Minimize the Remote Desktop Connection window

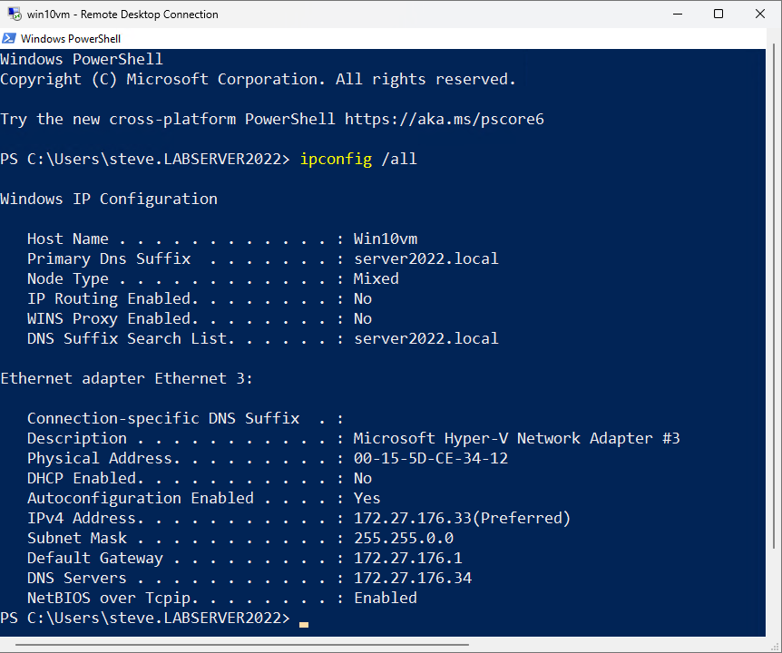[x=677, y=14]
